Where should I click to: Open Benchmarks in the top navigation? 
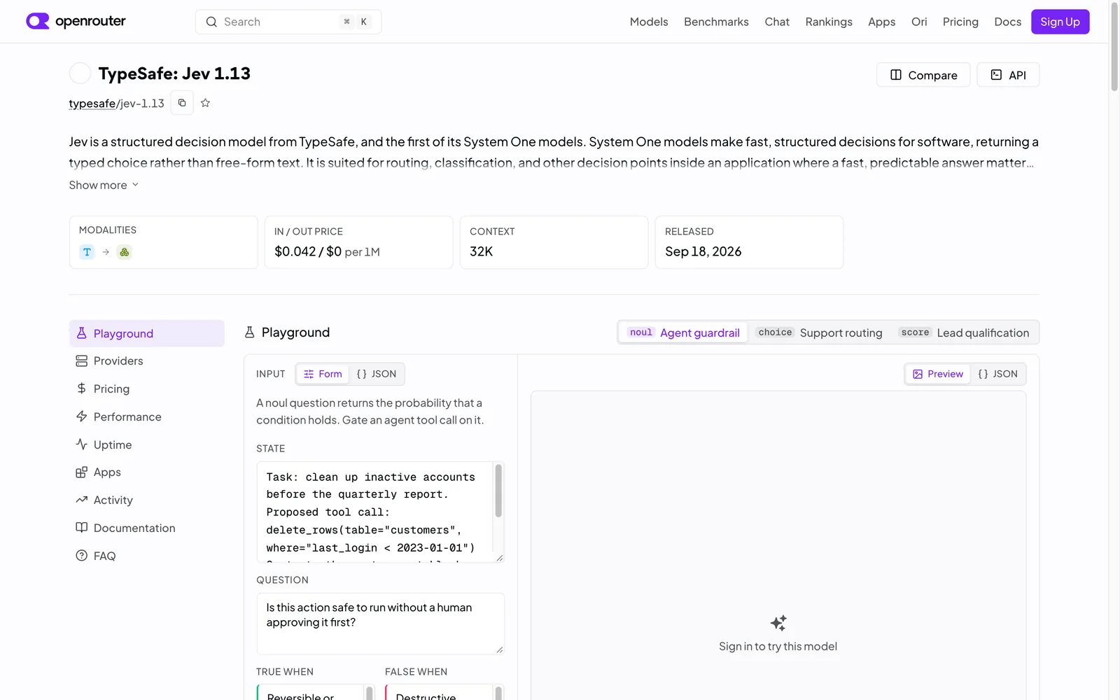pyautogui.click(x=716, y=22)
